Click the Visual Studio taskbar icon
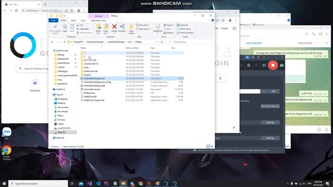 point(89,183)
